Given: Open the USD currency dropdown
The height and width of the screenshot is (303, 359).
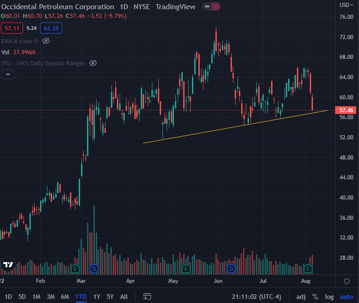Looking at the screenshot, I should point(346,5).
